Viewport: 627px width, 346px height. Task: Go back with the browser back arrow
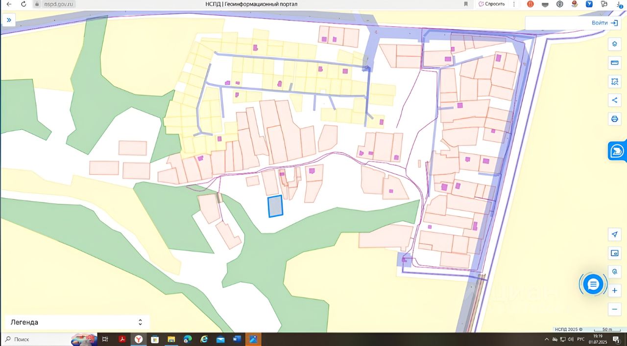[x=9, y=4]
